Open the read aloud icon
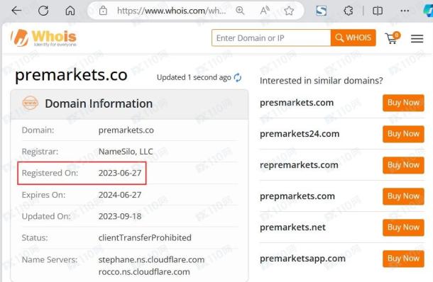433x282 pixels. coord(265,11)
